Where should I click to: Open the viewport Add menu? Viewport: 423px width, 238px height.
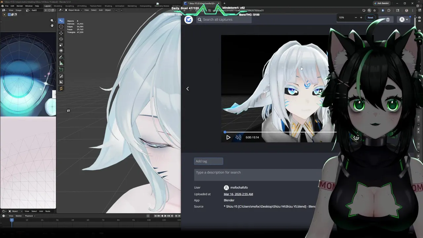(x=100, y=10)
